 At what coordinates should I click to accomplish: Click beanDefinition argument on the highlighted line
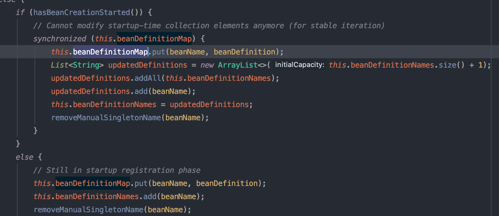click(x=244, y=52)
